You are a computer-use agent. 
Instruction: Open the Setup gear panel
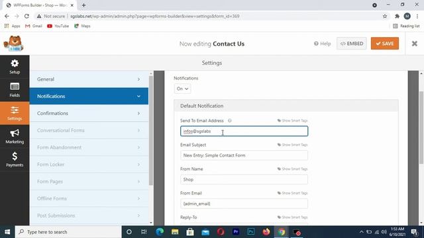click(x=15, y=67)
